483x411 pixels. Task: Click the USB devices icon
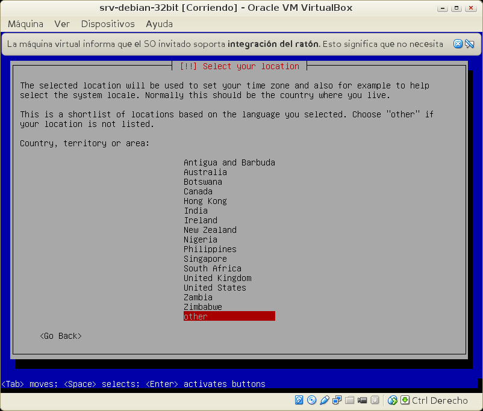[325, 400]
